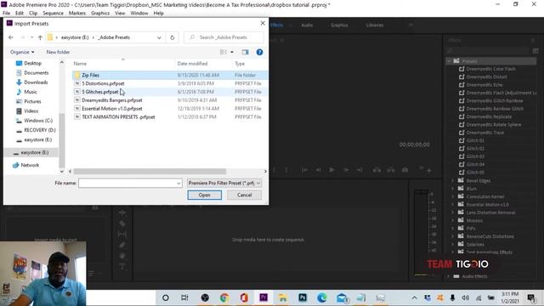Open the monitor Button Editor plus icon
The height and width of the screenshot is (306, 544).
(x=429, y=171)
